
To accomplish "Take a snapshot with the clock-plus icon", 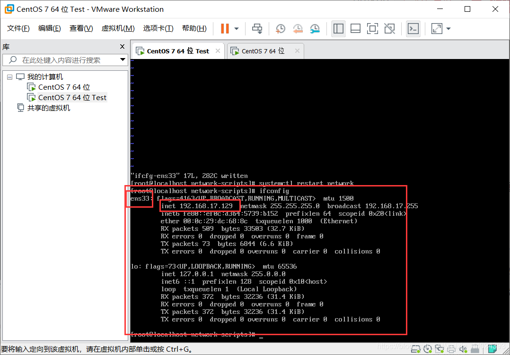I will point(280,28).
